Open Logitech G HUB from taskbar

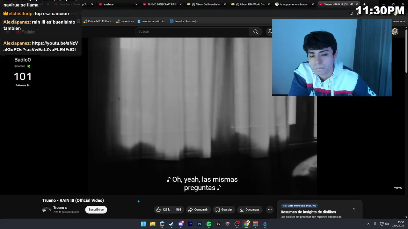coord(218,224)
